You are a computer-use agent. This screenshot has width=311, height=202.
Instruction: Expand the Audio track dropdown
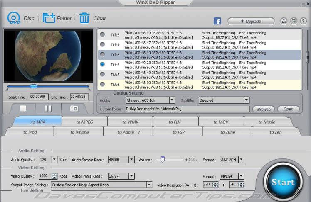click(172, 100)
